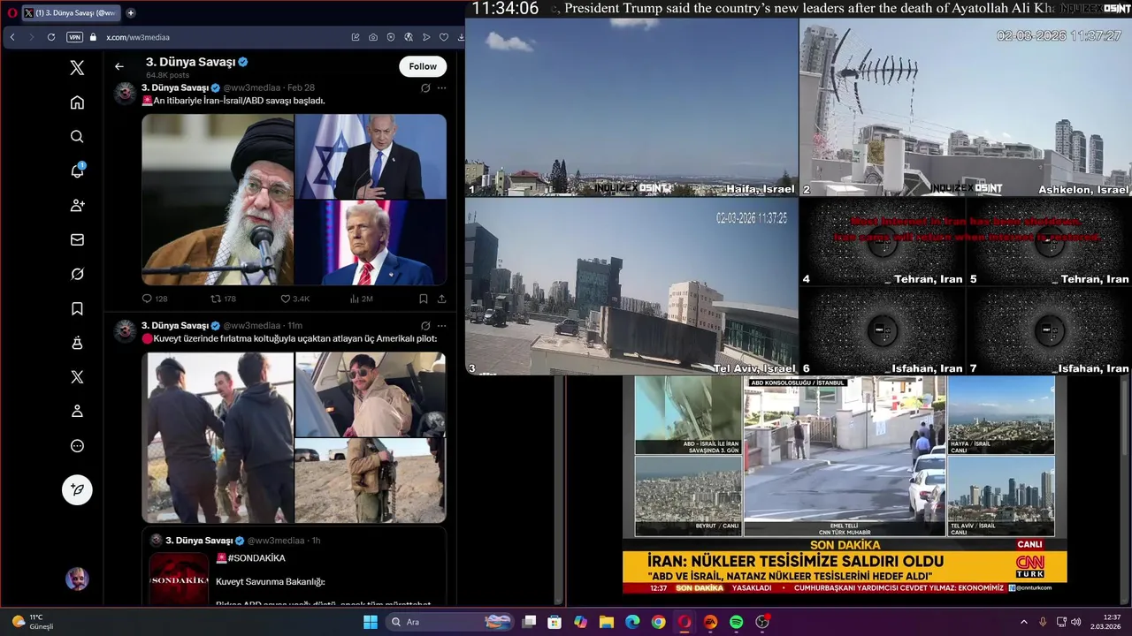Image resolution: width=1132 pixels, height=636 pixels.
Task: Open the Haifa, Israel camera feed
Action: click(631, 107)
